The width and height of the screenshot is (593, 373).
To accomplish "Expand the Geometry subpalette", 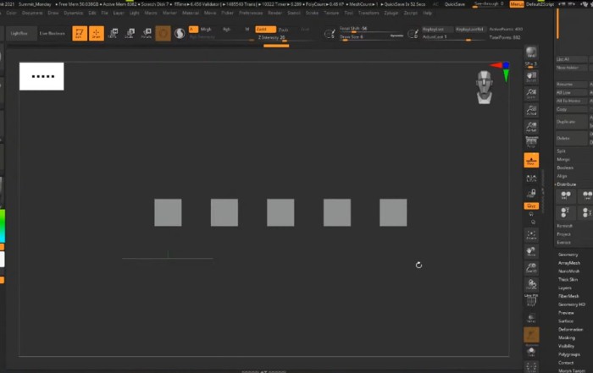I will 568,254.
